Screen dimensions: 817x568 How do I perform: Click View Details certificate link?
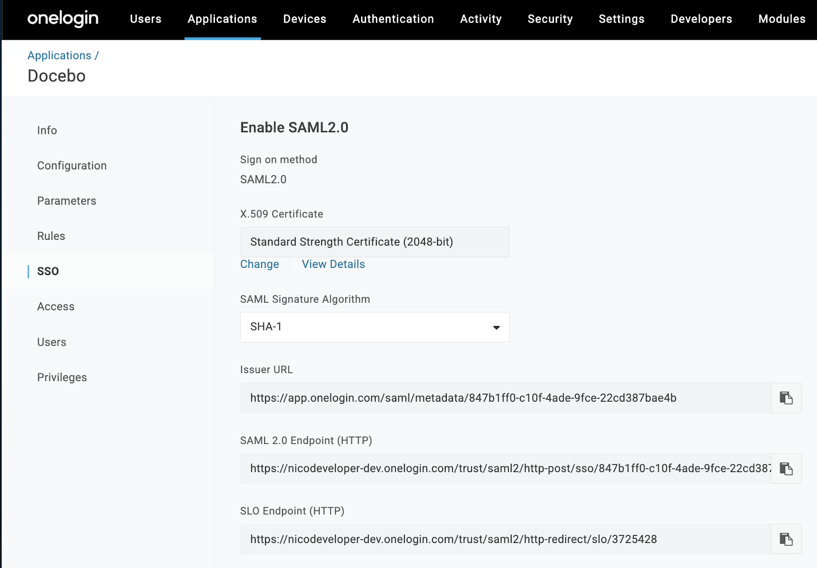[x=333, y=264]
